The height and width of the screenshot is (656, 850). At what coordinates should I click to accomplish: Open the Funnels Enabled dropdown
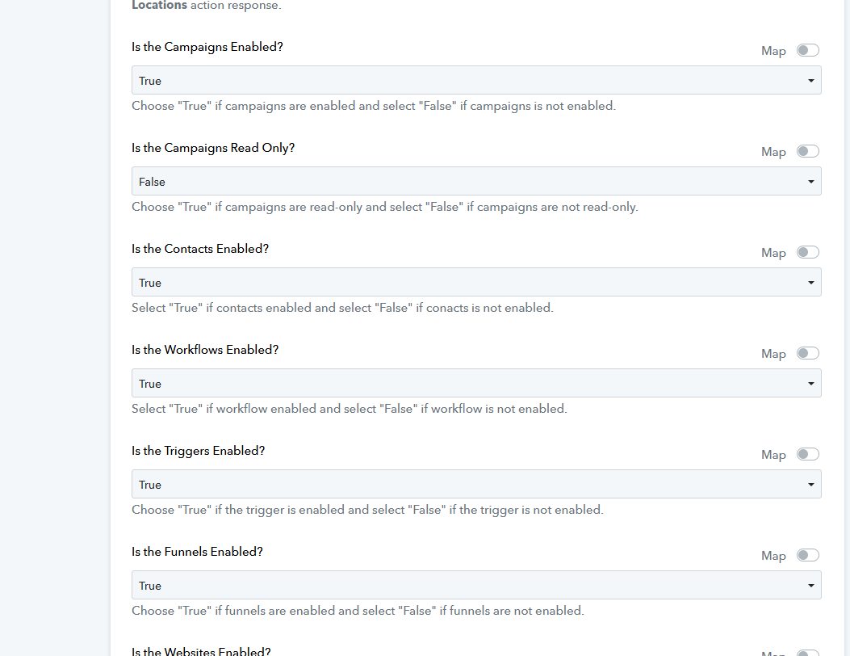pyautogui.click(x=476, y=585)
